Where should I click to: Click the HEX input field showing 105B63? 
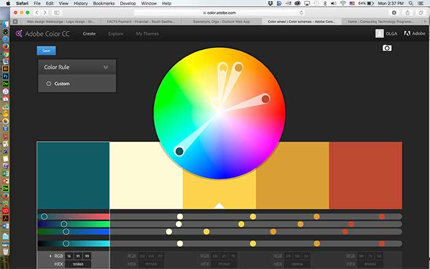[79, 263]
